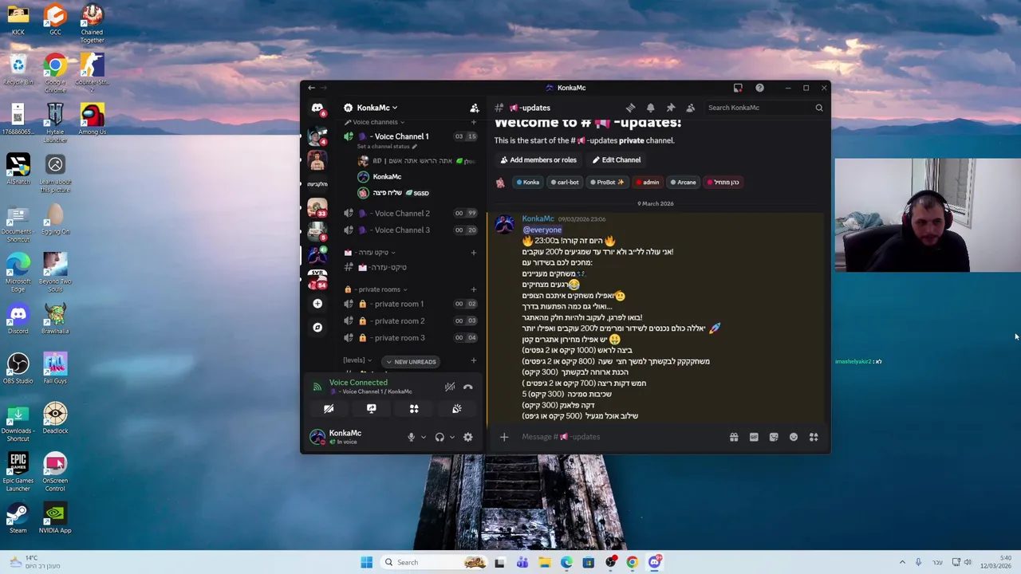
Task: Start an activity in voice panel
Action: [x=414, y=409]
